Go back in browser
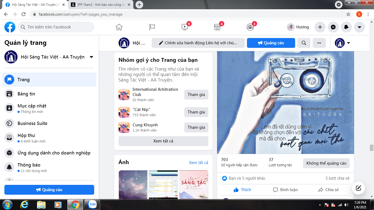This screenshot has height=210, width=374. (6, 14)
